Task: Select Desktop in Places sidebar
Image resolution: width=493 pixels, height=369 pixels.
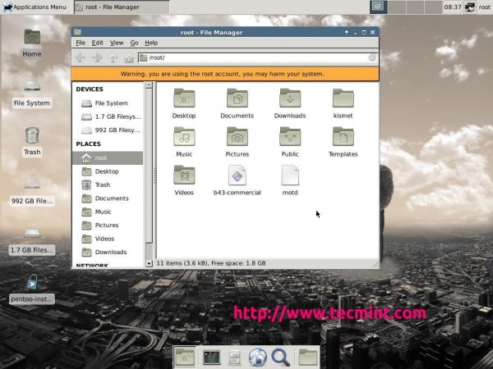Action: (108, 171)
